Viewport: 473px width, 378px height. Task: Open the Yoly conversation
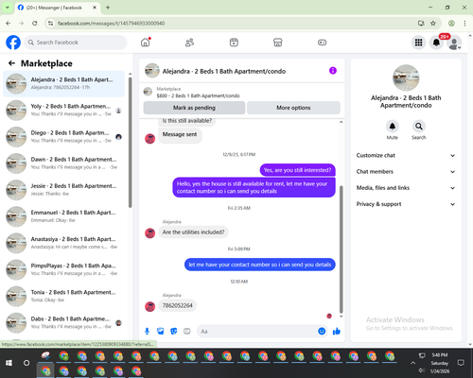coord(63,111)
